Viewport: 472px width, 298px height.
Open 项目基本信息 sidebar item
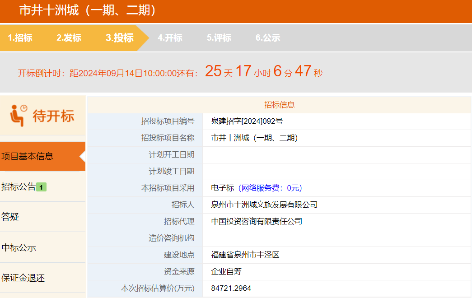28,156
